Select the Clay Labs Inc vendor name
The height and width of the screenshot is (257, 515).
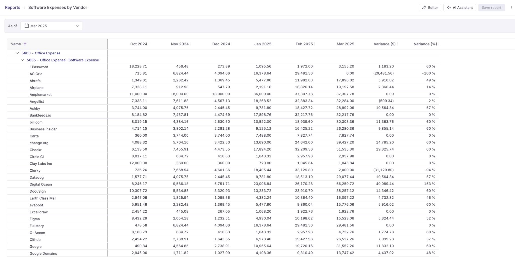coord(41,164)
